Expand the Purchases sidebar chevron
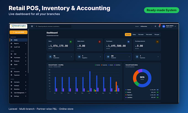 click(x=26, y=57)
